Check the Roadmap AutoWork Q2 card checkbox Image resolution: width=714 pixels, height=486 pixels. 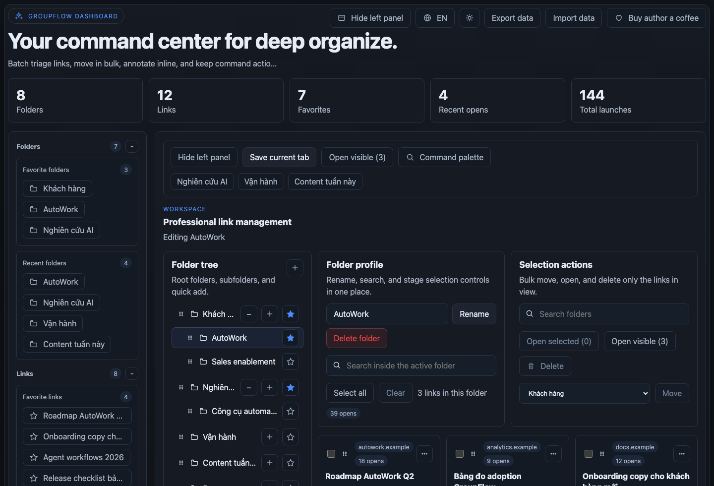point(331,454)
